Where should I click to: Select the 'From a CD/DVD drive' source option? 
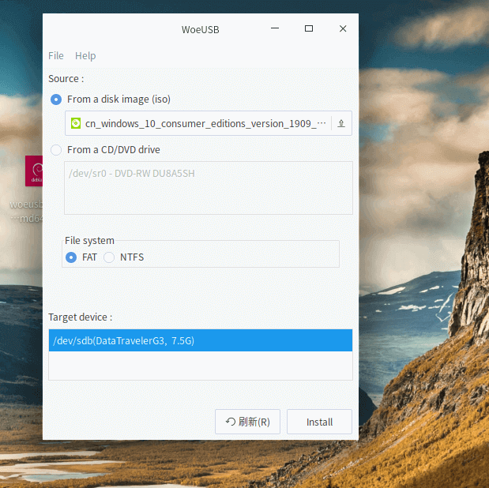click(x=56, y=150)
